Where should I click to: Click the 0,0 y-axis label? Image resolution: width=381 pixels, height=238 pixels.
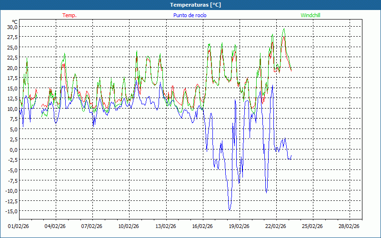pyautogui.click(x=13, y=149)
